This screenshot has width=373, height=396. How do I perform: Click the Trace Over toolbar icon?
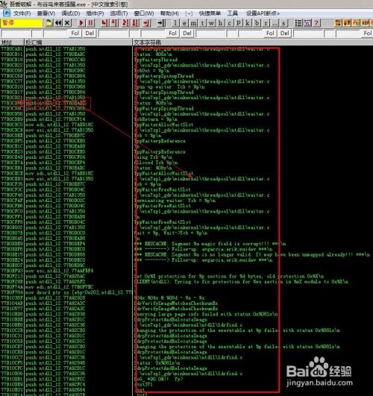pos(136,23)
